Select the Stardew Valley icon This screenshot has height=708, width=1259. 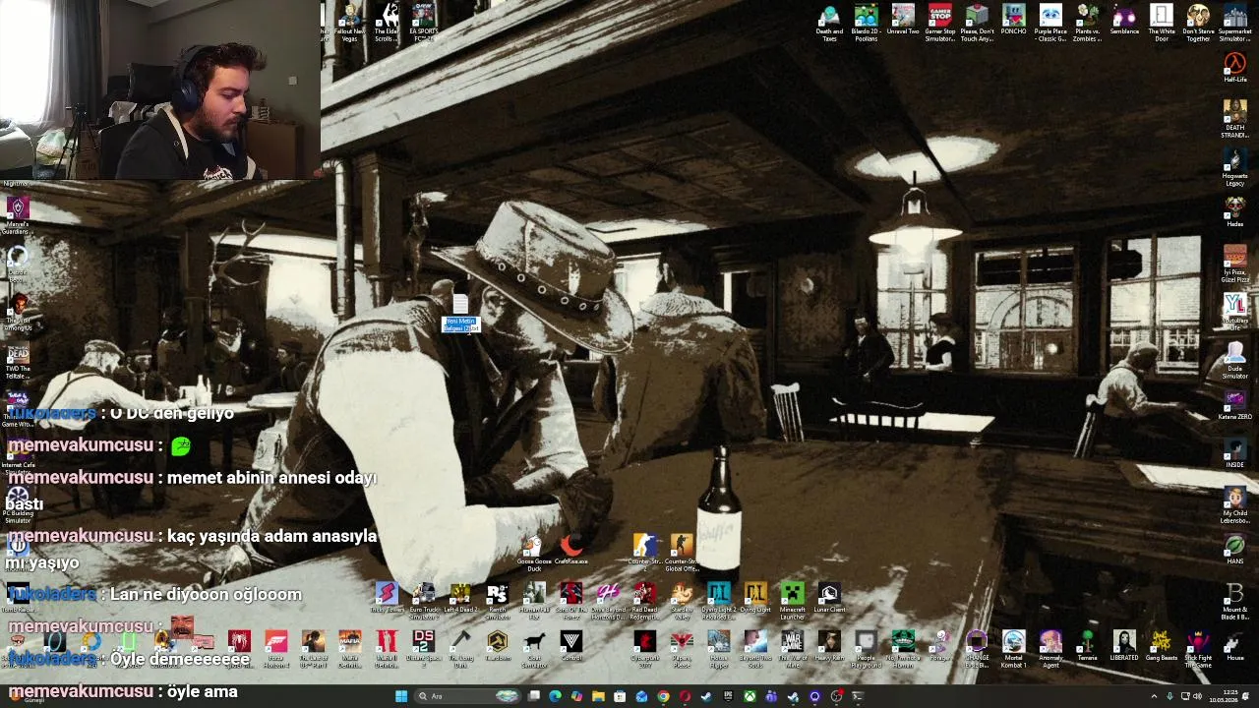682,601
